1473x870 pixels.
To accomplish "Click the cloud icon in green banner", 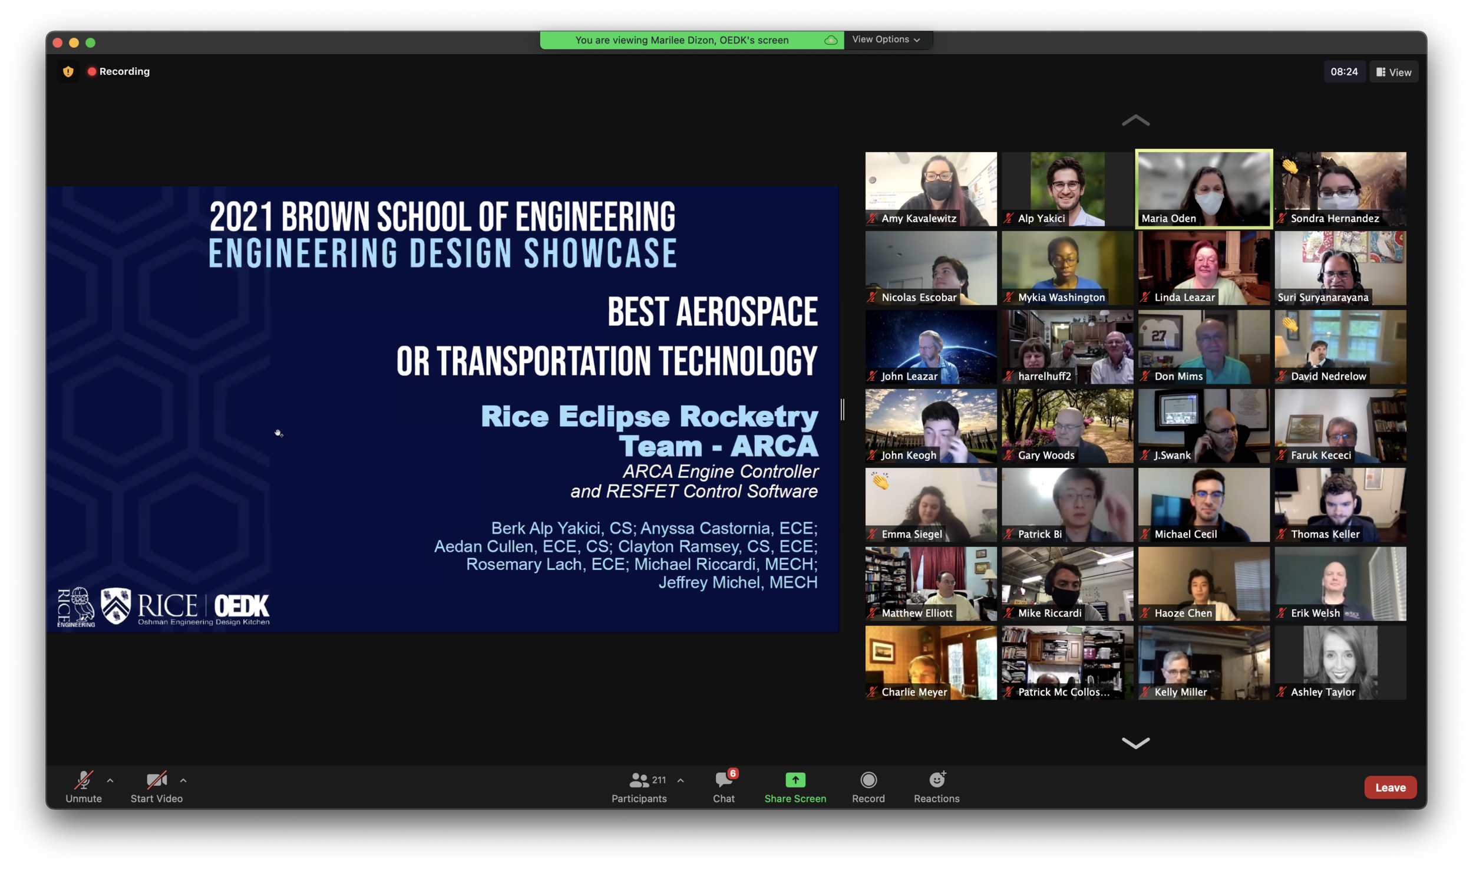I will tap(831, 40).
